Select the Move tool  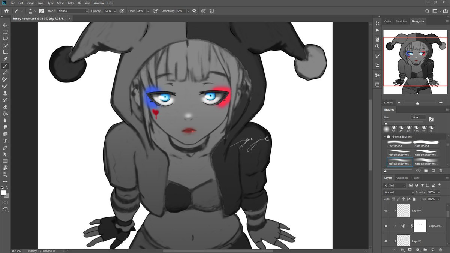click(5, 25)
